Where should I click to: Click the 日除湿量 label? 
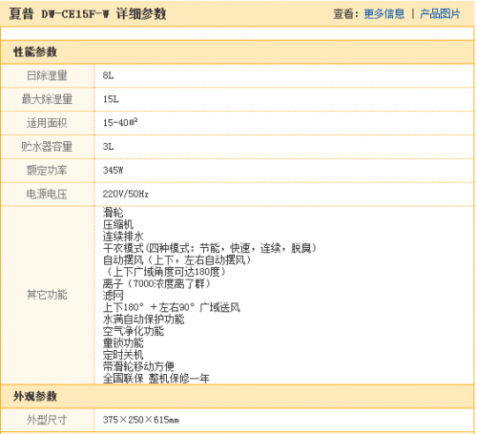pos(47,75)
